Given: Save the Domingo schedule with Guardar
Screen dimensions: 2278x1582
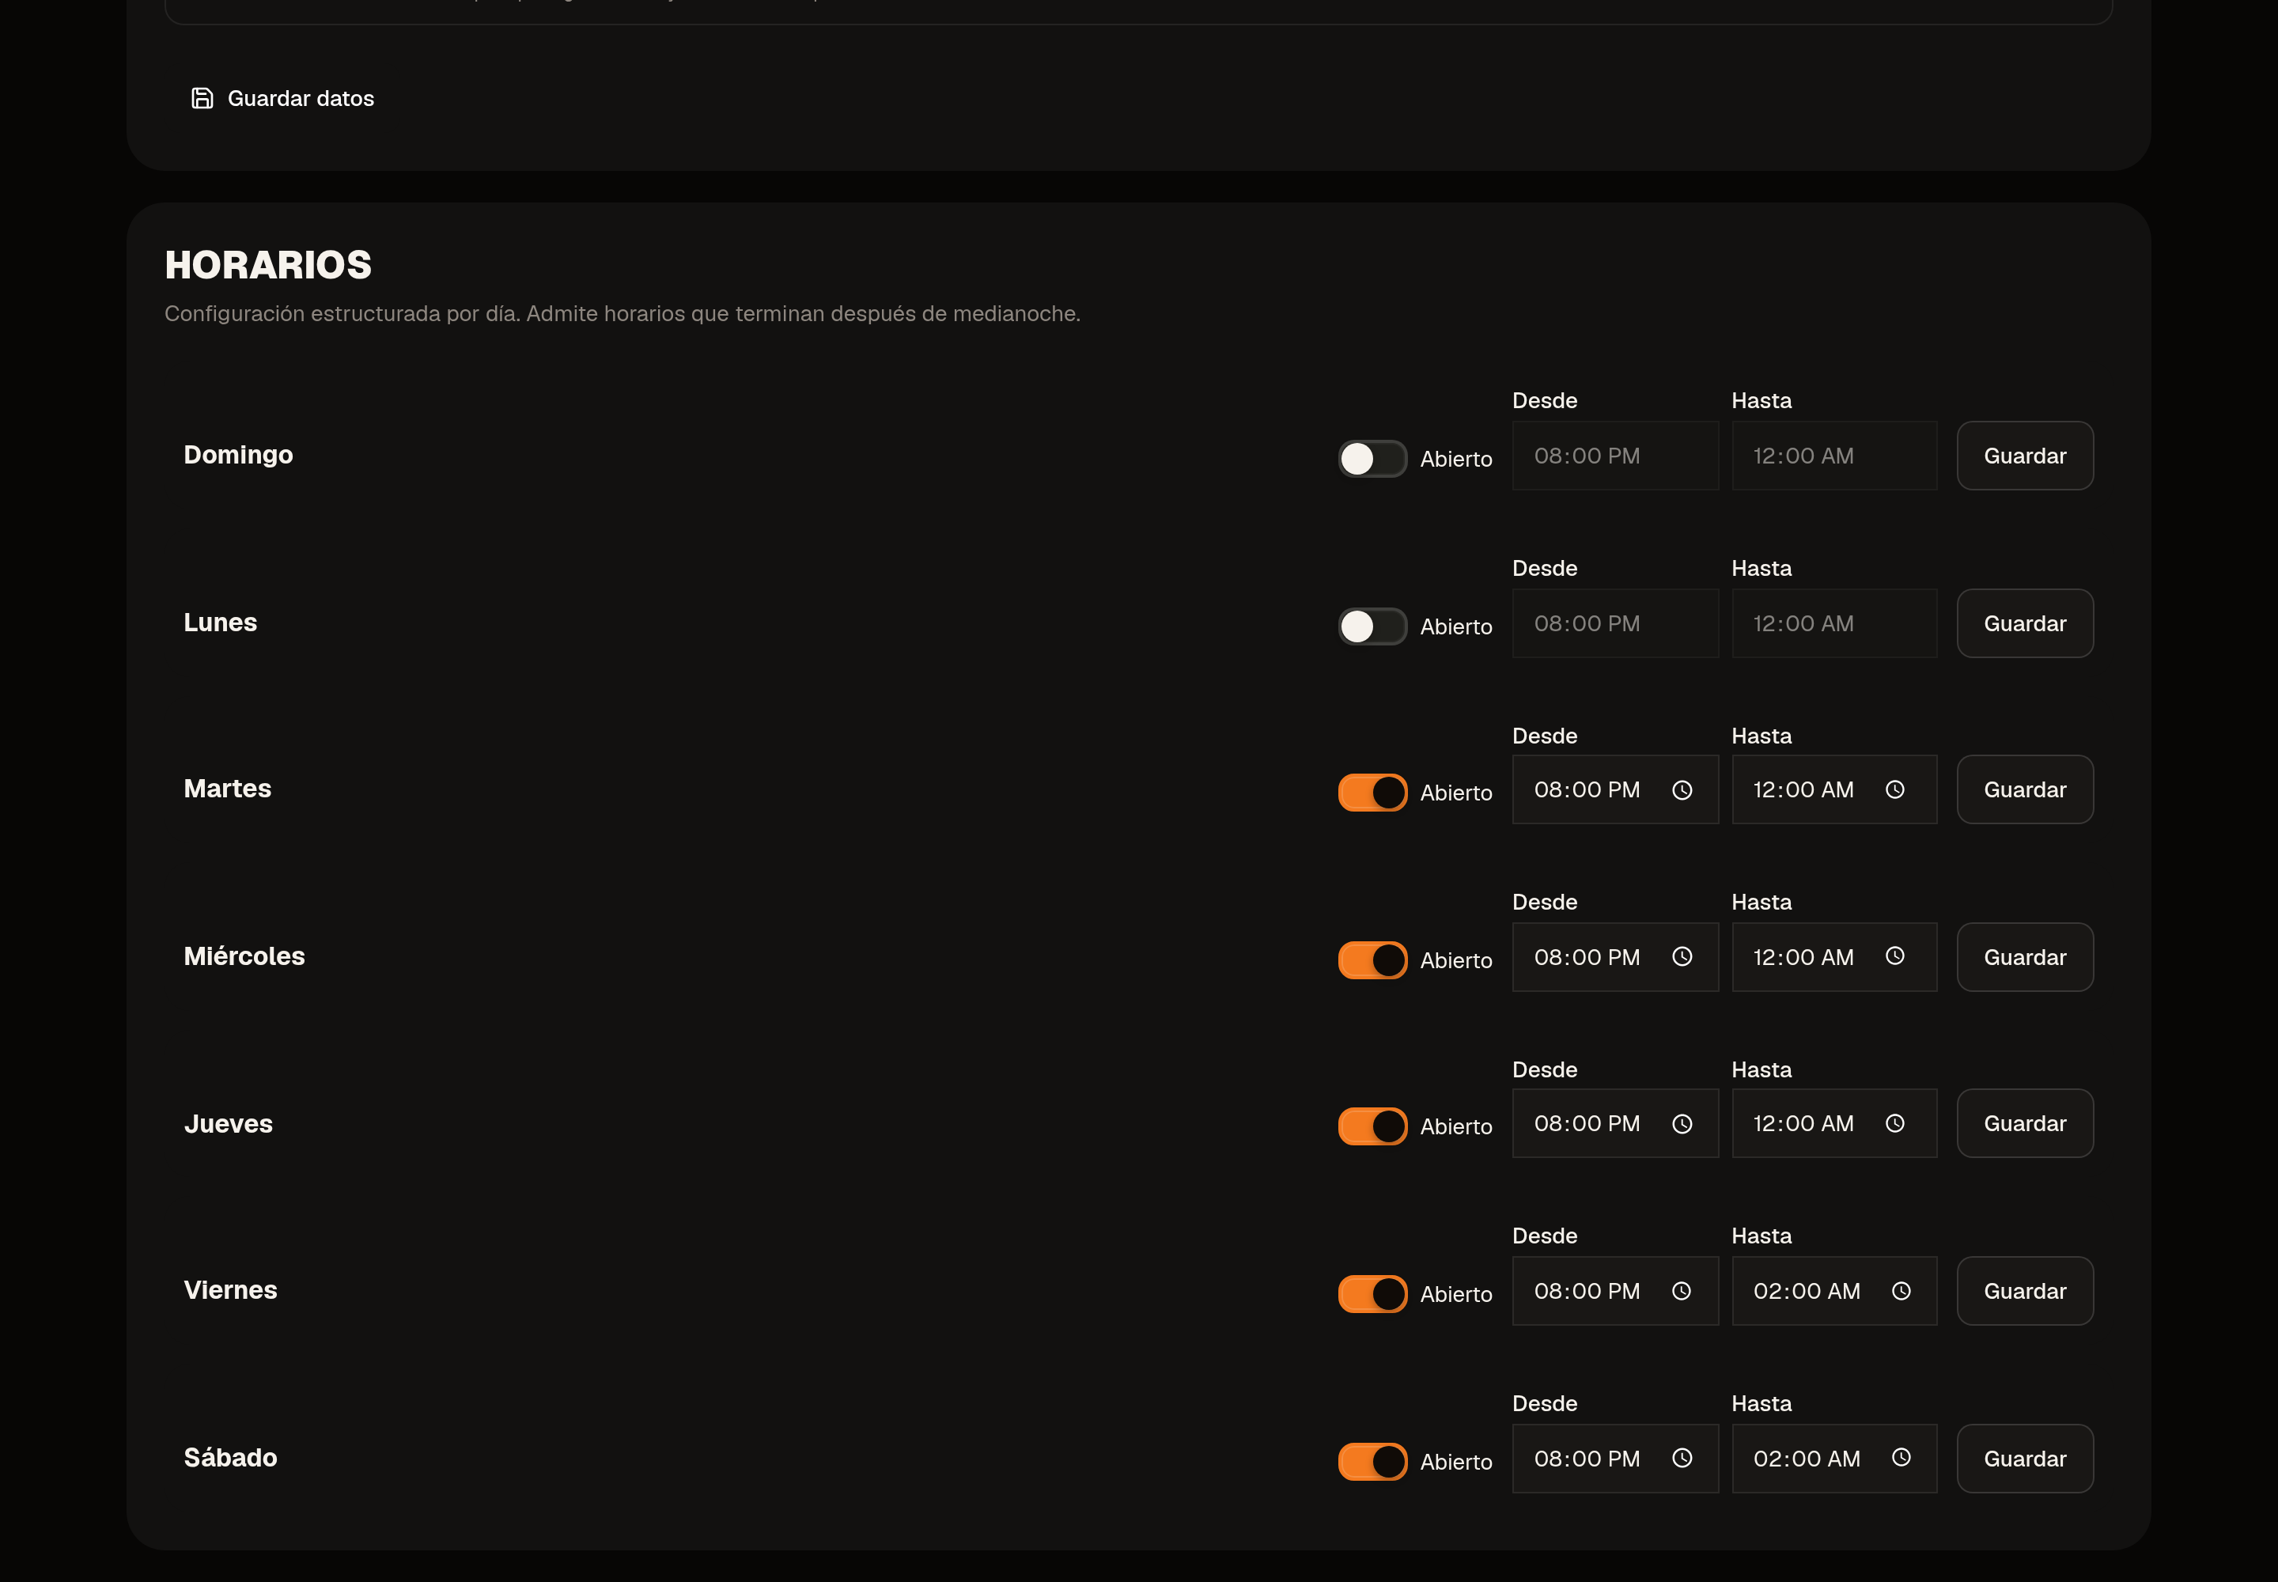Looking at the screenshot, I should [2025, 456].
